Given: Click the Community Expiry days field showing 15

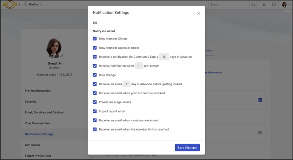Looking at the screenshot, I should (x=164, y=56).
